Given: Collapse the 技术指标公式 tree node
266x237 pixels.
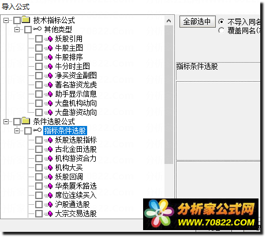Looking at the screenshot, I should (6, 20).
